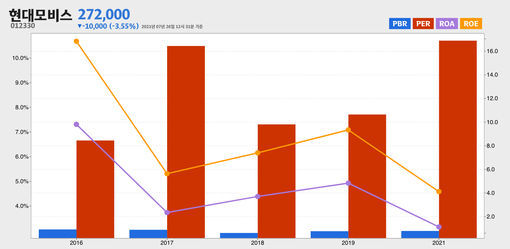Click the 12.0 right axis label
The height and width of the screenshot is (249, 510).
coord(492,98)
